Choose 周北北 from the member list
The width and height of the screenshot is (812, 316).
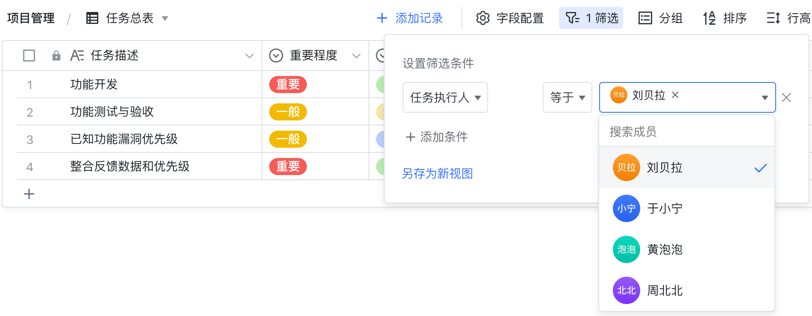(687, 290)
